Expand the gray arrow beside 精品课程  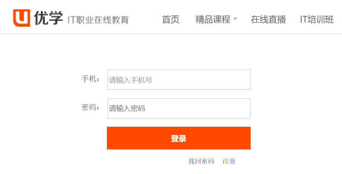coord(235,19)
